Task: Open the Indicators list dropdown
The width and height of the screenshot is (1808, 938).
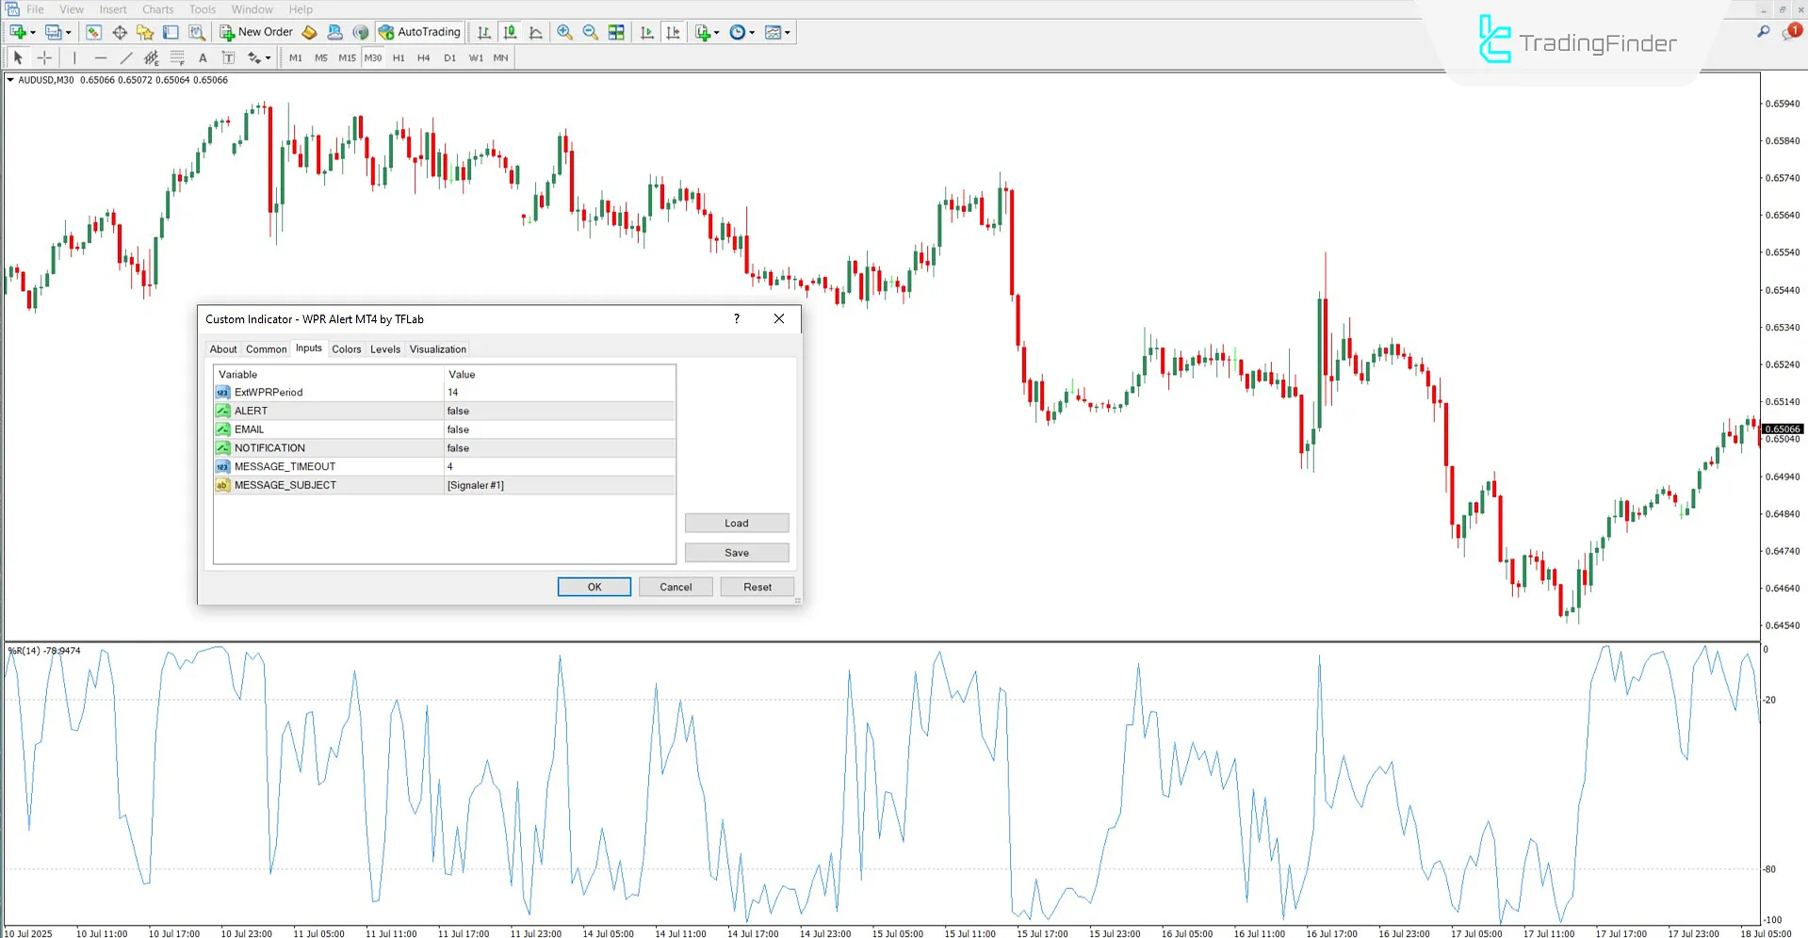Action: tap(716, 31)
